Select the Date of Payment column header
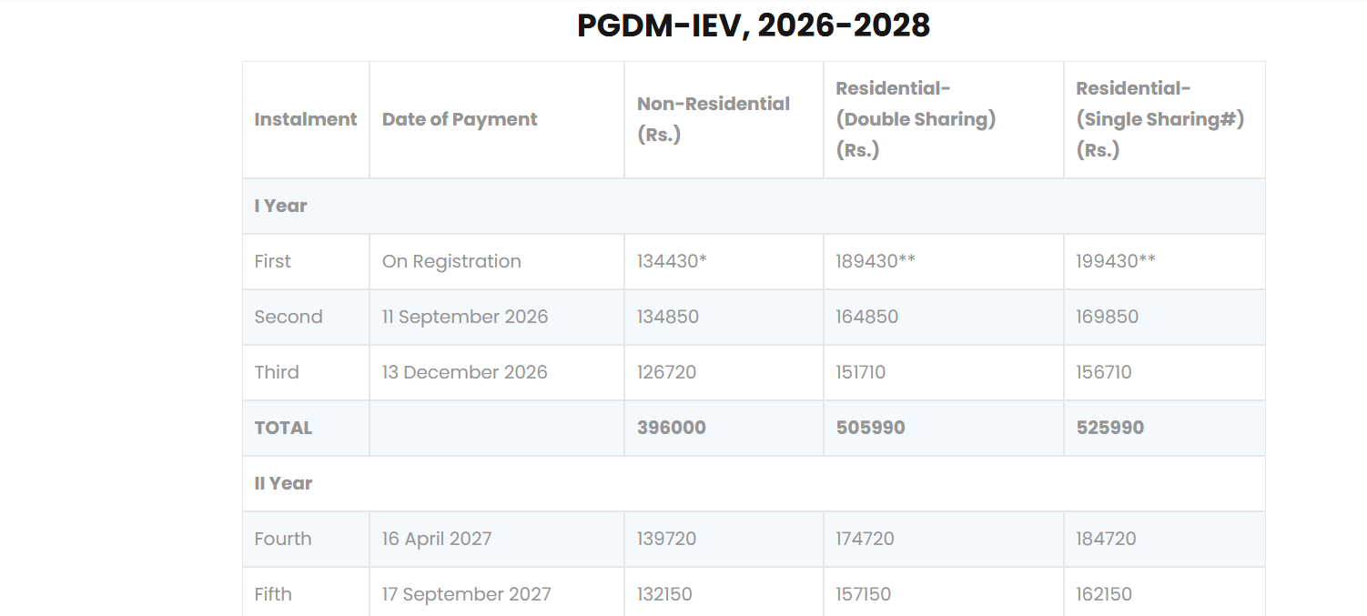 tap(460, 119)
